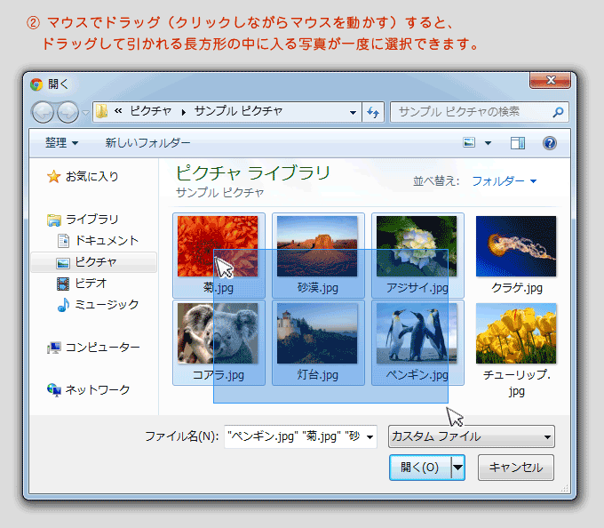604x528 pixels.
Task: Expand the breadcrumb arrow after ピクチャ
Action: [183, 112]
